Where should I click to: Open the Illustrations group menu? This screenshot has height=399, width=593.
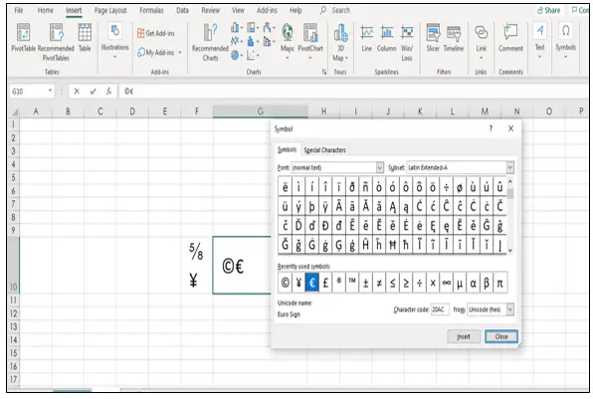coord(115,41)
